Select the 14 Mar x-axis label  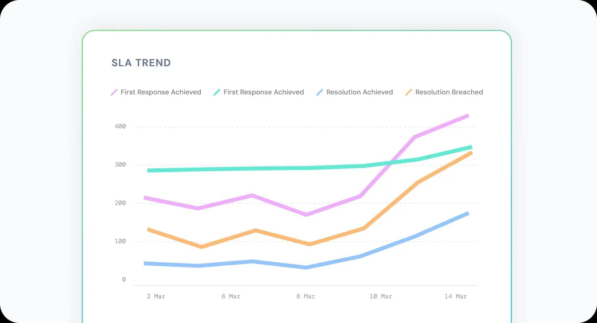456,296
